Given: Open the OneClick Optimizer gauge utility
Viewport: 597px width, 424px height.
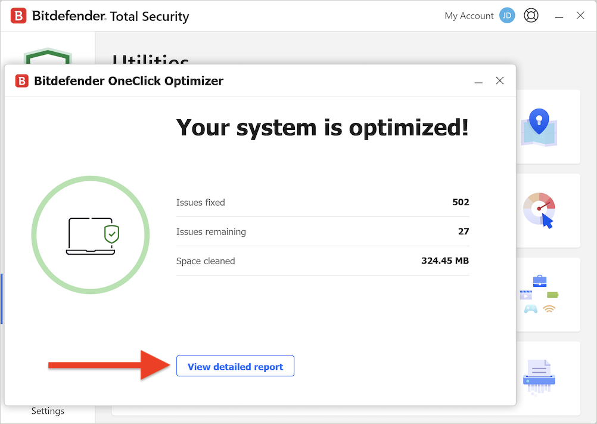Looking at the screenshot, I should coord(539,211).
